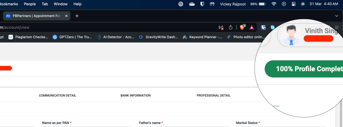Screen dimensions: 343x127
Task: Click the share page icon
Action: click(230, 27)
